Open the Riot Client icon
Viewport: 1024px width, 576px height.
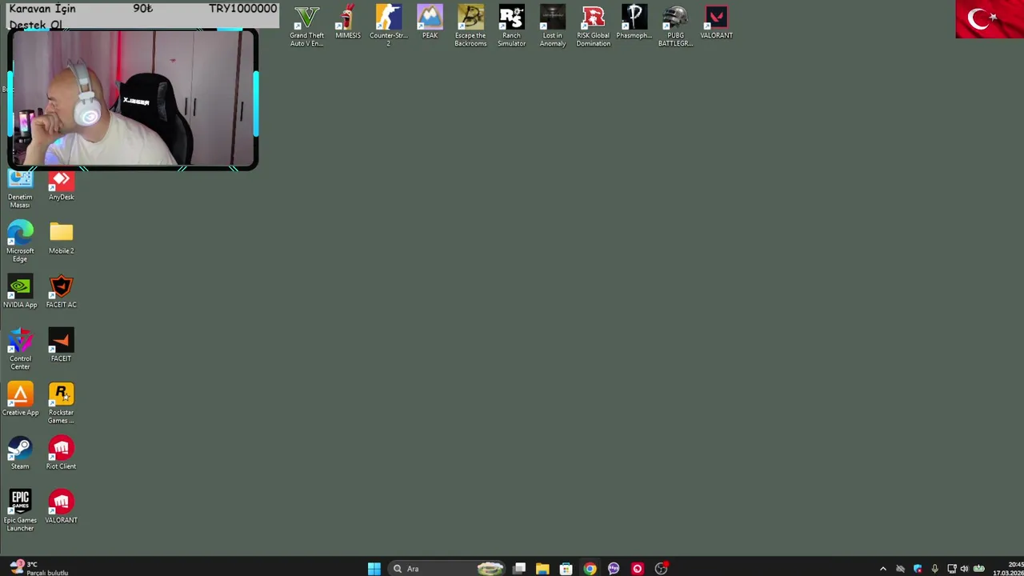pyautogui.click(x=61, y=453)
